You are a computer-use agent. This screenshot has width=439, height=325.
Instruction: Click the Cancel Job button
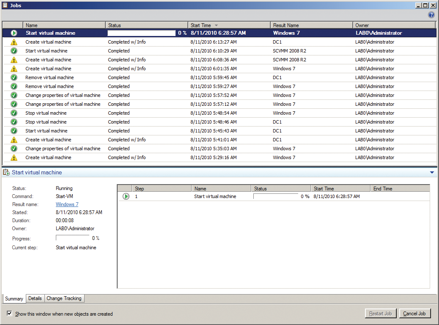[x=414, y=313]
